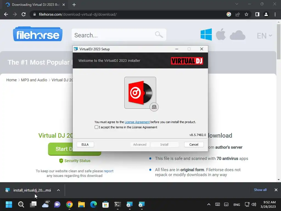Bookmark this page with star icon
Image resolution: width=281 pixels, height=211 pixels.
coord(246,14)
